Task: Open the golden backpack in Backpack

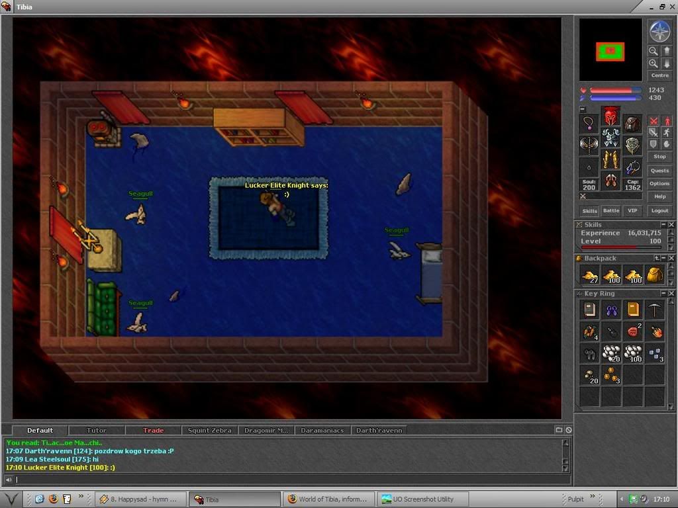Action: 655,276
